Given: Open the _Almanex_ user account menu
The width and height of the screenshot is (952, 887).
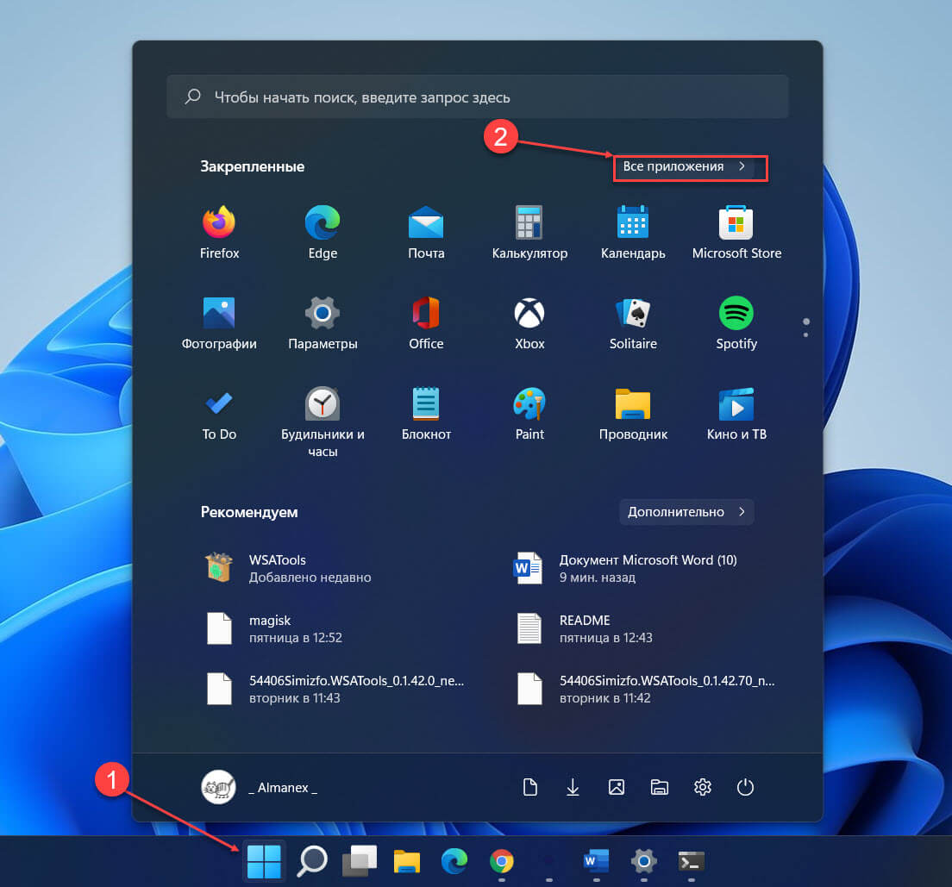Looking at the screenshot, I should [x=260, y=787].
